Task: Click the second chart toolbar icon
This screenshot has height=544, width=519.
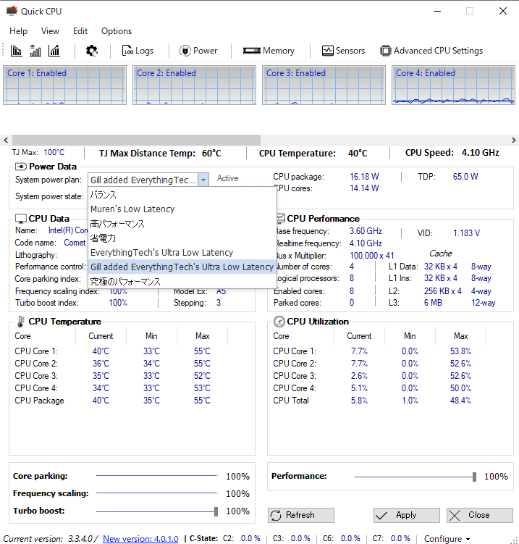Action: (x=35, y=51)
